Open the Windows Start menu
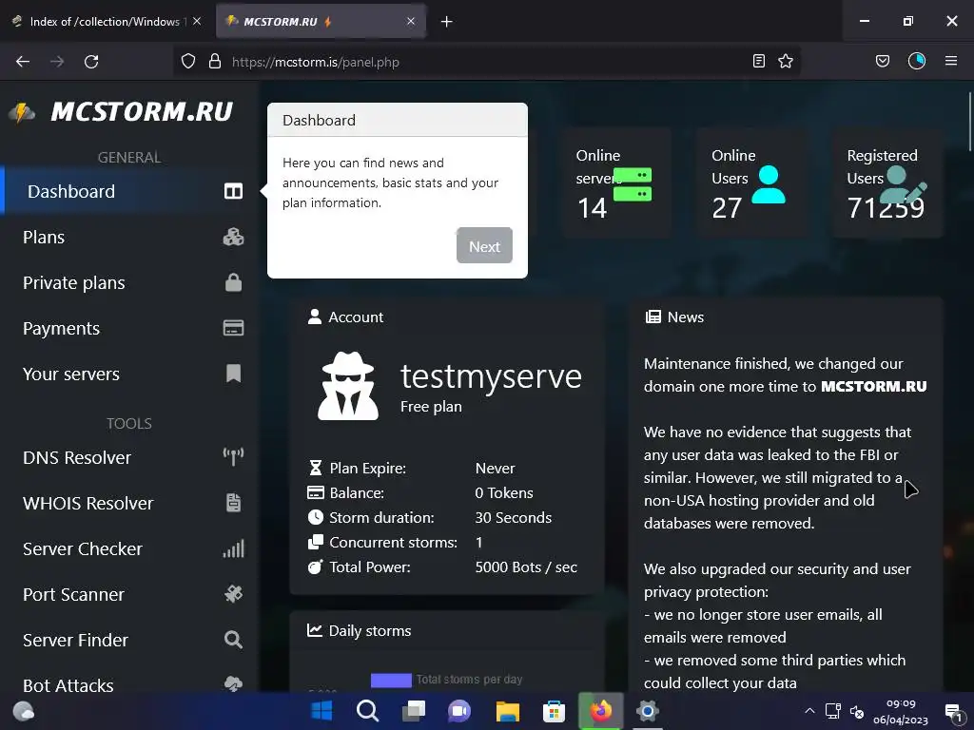The image size is (974, 730). (x=321, y=711)
